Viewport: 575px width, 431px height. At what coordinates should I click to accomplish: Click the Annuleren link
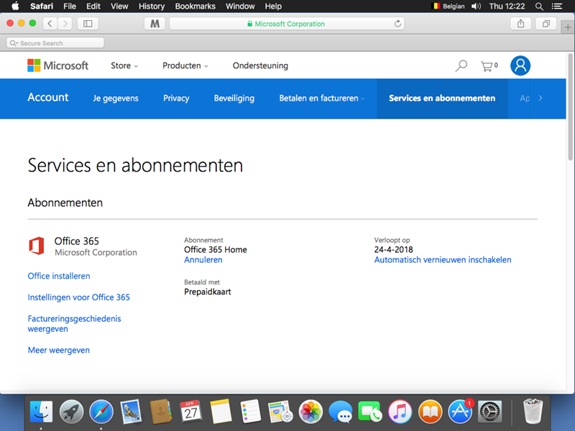pyautogui.click(x=203, y=260)
